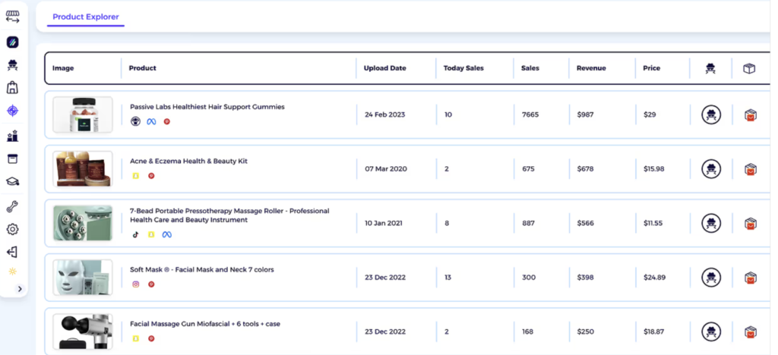778x355 pixels.
Task: Open the settings gear icon in the sidebar
Action: click(12, 229)
